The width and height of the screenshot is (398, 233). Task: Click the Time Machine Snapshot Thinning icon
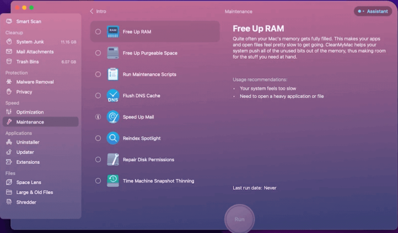pyautogui.click(x=113, y=180)
